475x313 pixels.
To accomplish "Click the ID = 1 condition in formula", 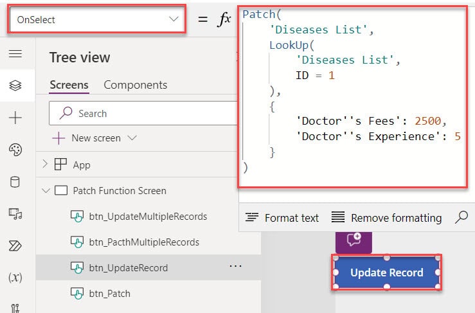I will (x=315, y=75).
